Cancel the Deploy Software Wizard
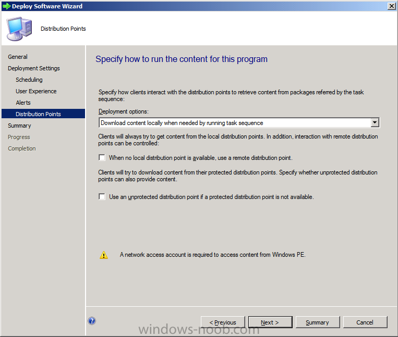The image size is (398, 337). [x=365, y=322]
